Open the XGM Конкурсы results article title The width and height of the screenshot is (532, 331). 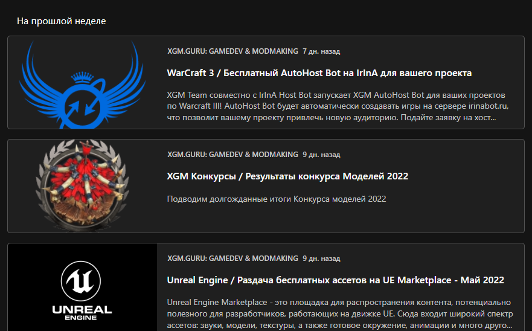(x=287, y=176)
